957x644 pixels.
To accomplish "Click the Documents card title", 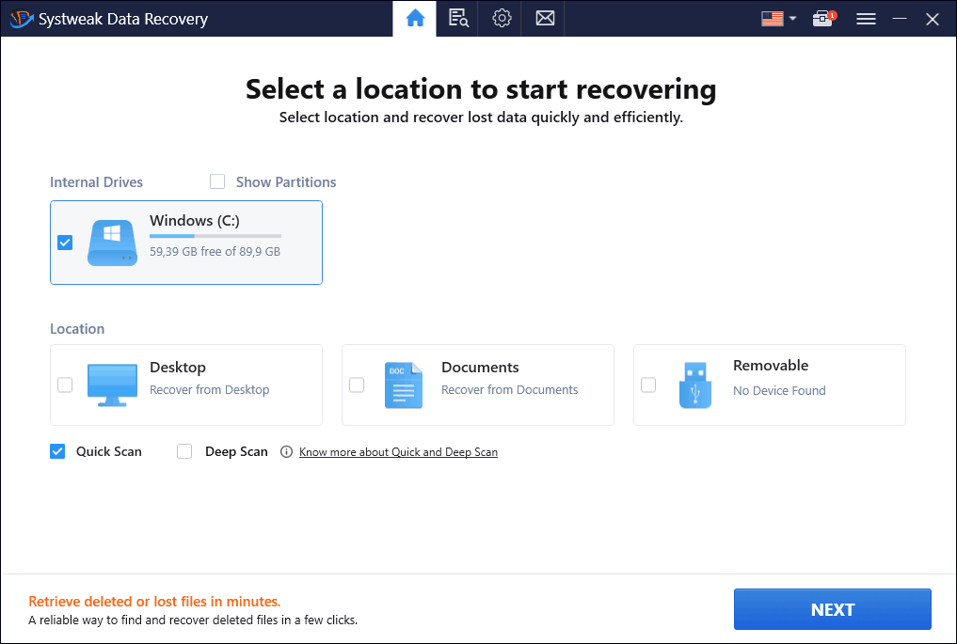I will [x=480, y=368].
